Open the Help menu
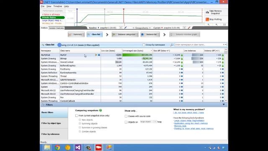Viewport: 268px width, 151px height. coord(66,6)
